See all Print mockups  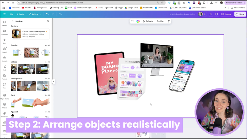point(47,95)
